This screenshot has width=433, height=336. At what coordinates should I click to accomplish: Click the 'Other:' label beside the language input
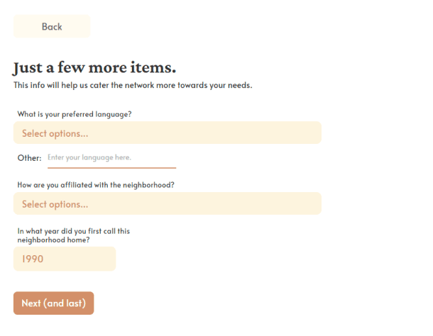click(29, 158)
